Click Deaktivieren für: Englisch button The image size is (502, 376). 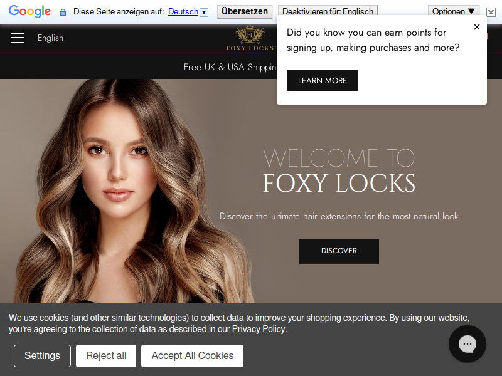point(328,11)
